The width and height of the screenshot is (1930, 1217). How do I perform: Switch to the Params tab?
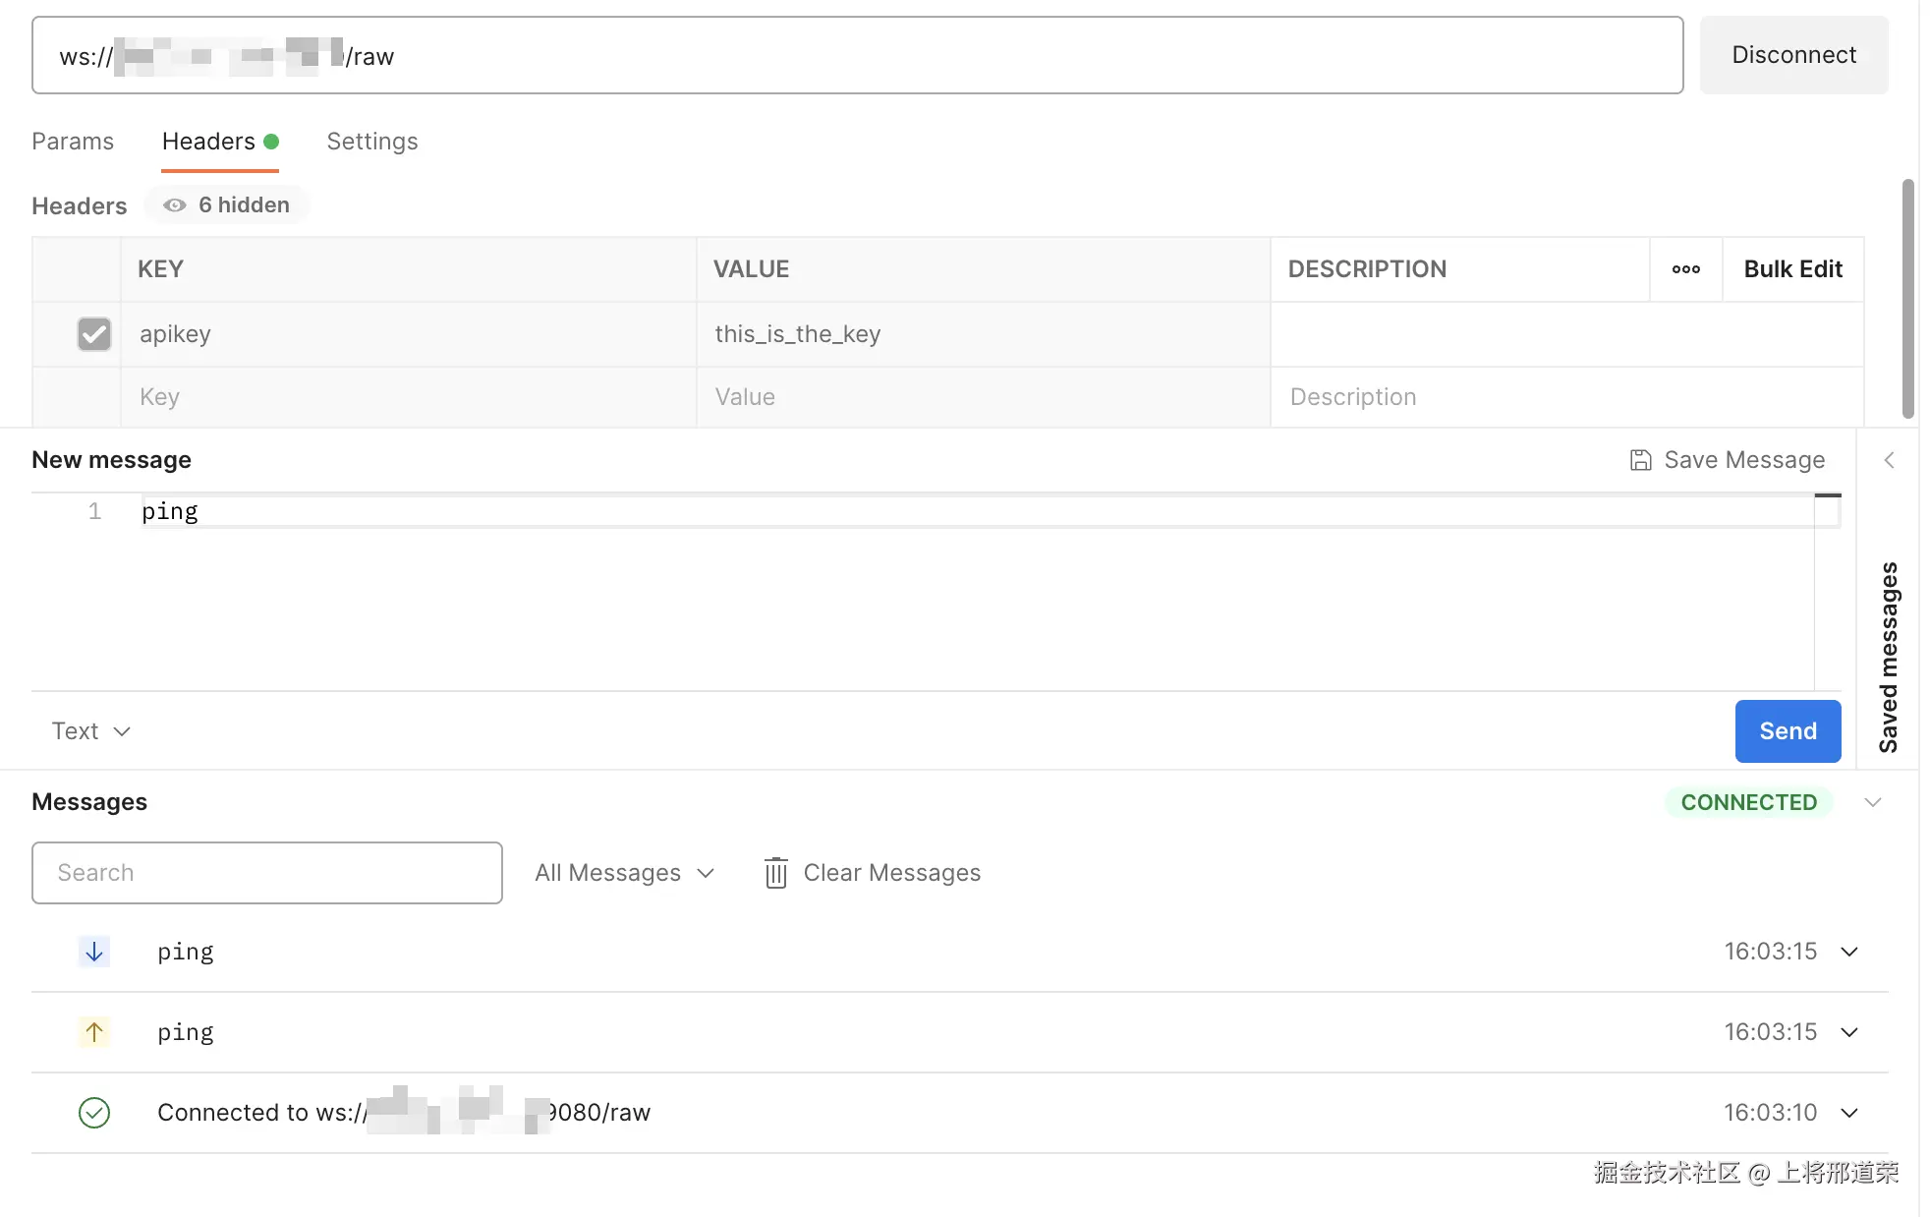73,142
